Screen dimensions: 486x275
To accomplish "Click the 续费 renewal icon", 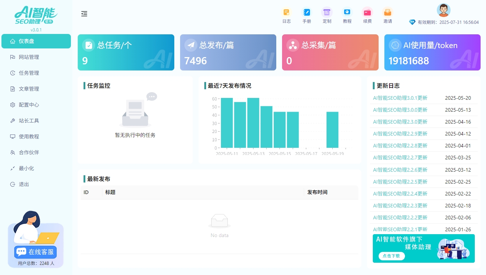I will click(367, 12).
